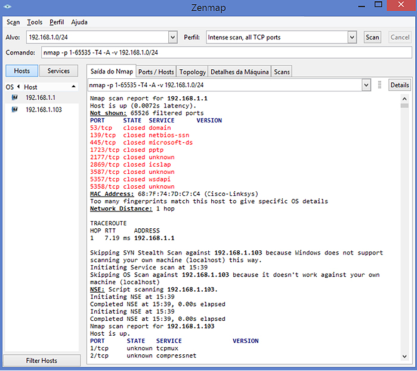Switch to the Ports / Hosts tab
417x371 pixels.
(x=156, y=72)
